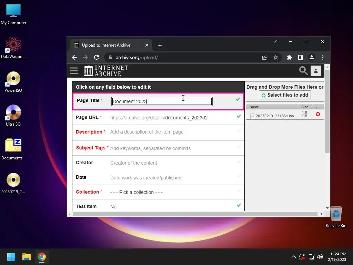Click the Creator of the content field
The width and height of the screenshot is (353, 265).
pos(133,163)
